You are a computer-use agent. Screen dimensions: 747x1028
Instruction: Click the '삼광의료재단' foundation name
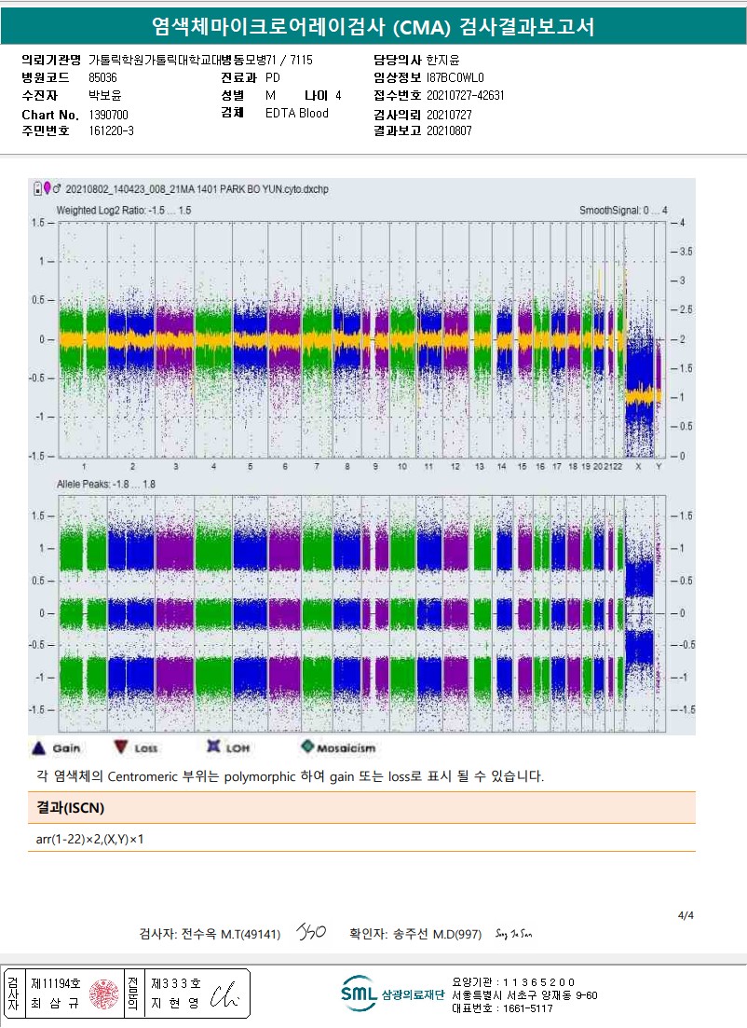pos(413,994)
